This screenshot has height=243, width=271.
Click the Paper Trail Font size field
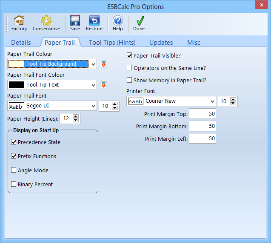(105, 106)
